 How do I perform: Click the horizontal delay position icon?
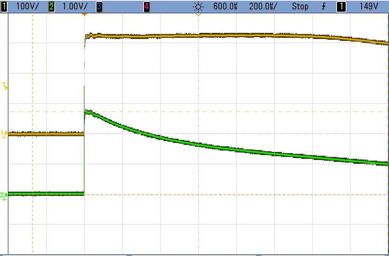(x=198, y=7)
